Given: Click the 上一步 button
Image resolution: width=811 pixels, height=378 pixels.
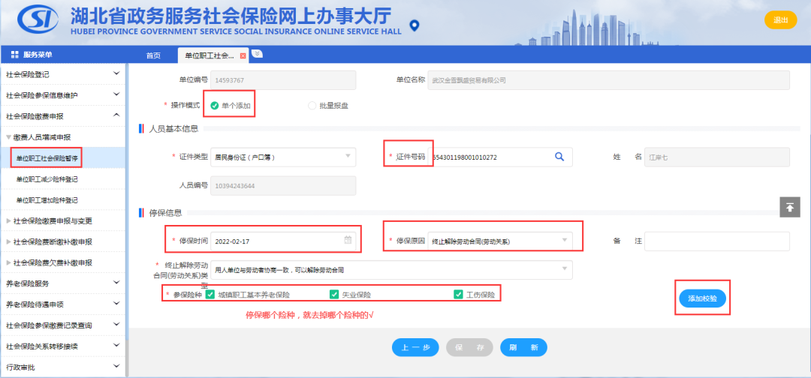Looking at the screenshot, I should point(415,347).
